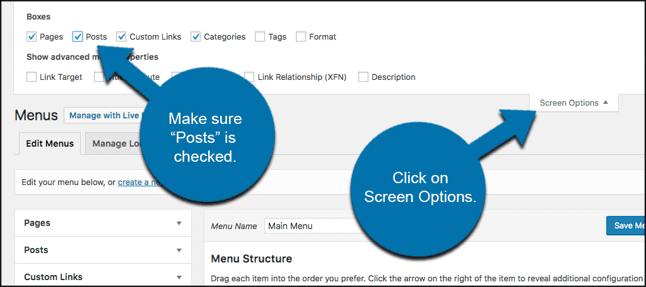
Task: Uncheck the Custom Links checkbox
Action: [122, 37]
